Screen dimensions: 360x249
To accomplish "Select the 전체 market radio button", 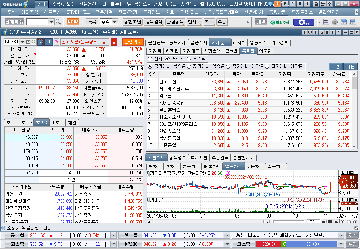I will (150, 59).
